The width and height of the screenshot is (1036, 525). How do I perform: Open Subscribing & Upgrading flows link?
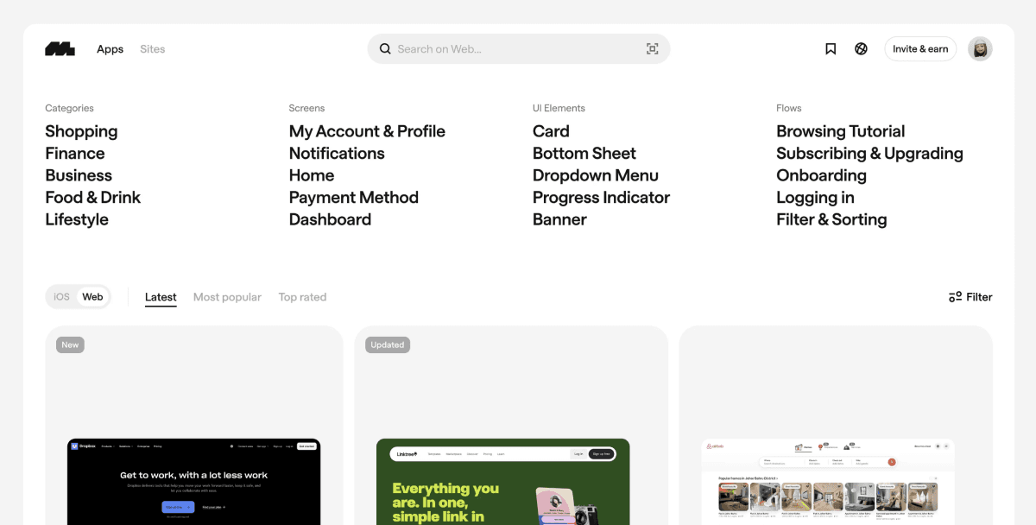(869, 153)
